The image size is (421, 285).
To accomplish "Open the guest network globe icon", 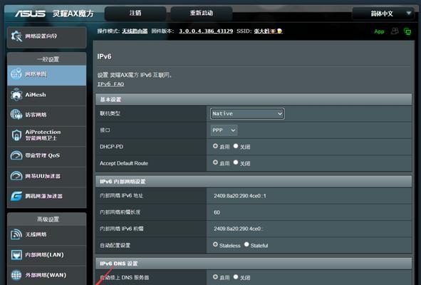I will pos(16,115).
